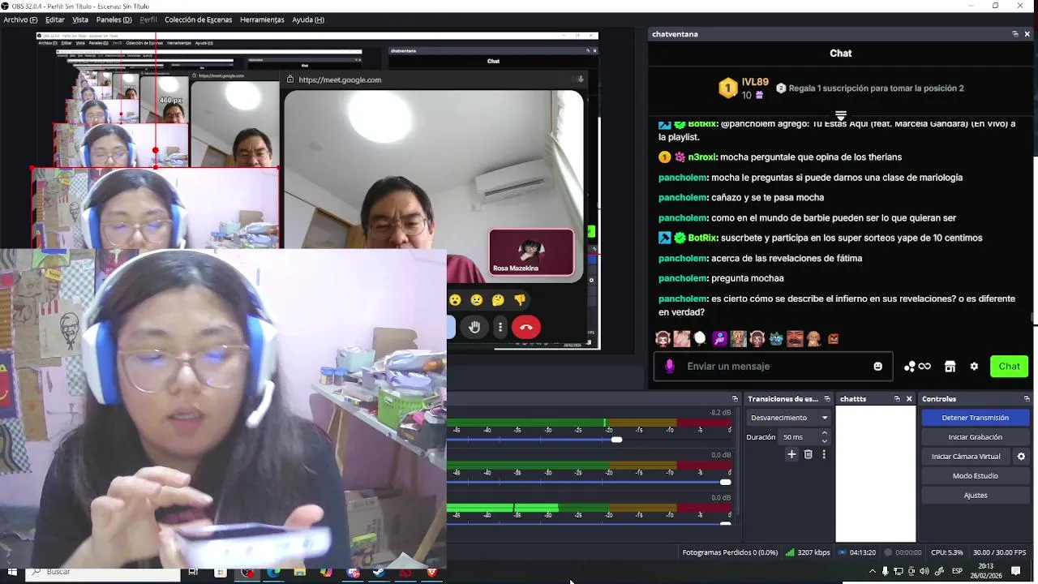The height and width of the screenshot is (584, 1038).
Task: Undock the chatventana panel
Action: click(1014, 34)
